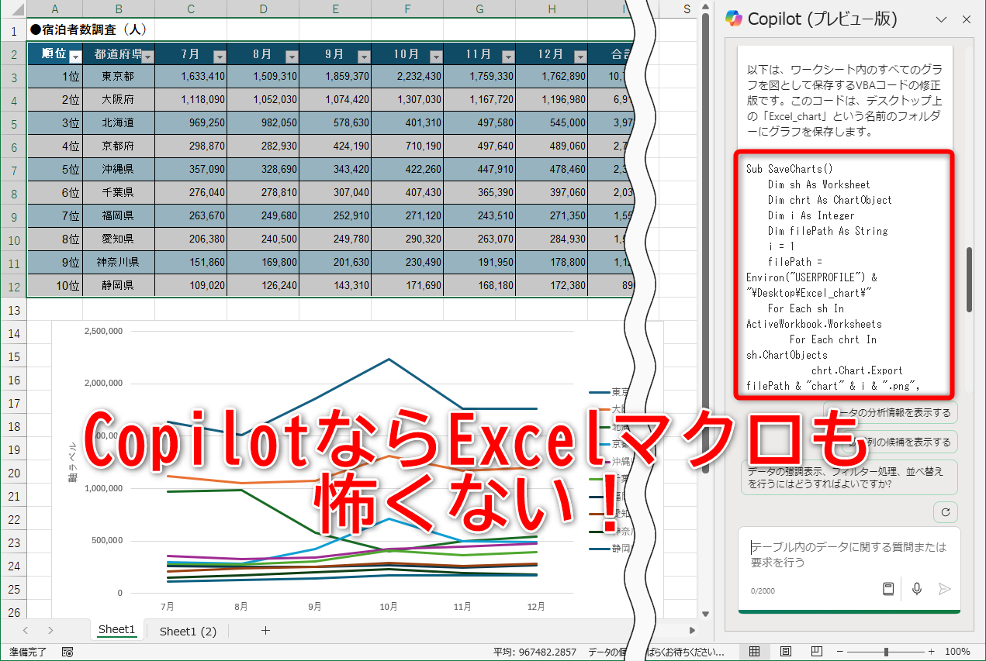The width and height of the screenshot is (986, 661).
Task: Click the microphone icon in Copilot input
Action: coord(917,589)
